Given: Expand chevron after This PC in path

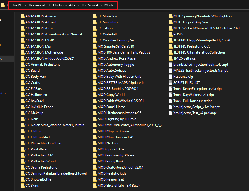Looking at the screenshot, I should [x=26, y=5].
